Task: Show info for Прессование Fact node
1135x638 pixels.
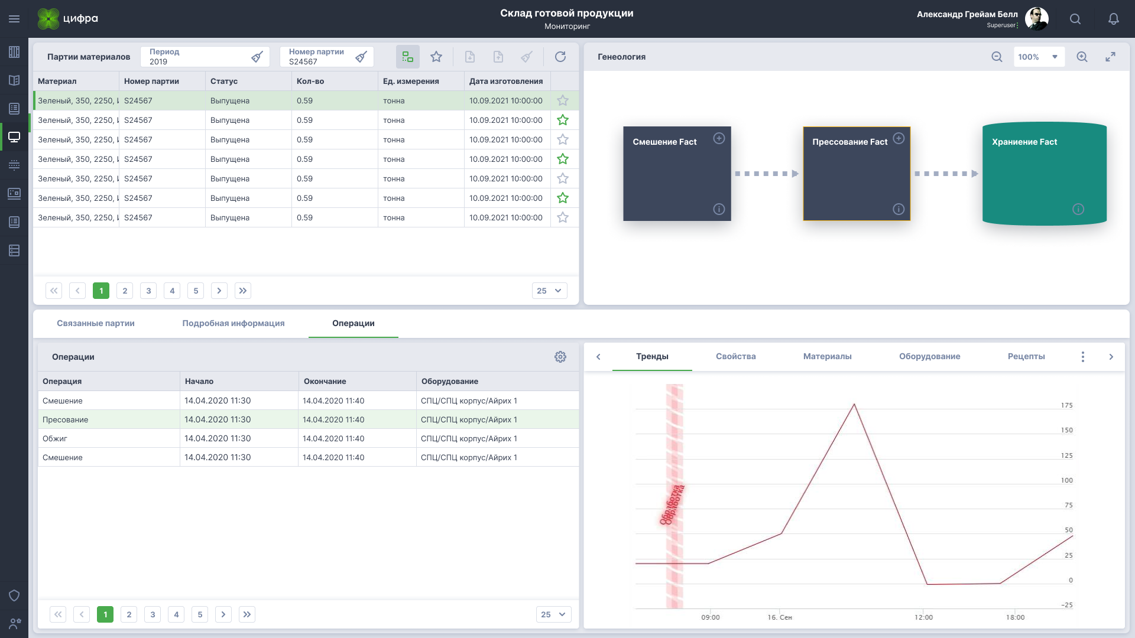Action: pyautogui.click(x=899, y=209)
